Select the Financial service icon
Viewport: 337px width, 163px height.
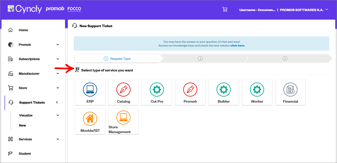click(x=290, y=90)
